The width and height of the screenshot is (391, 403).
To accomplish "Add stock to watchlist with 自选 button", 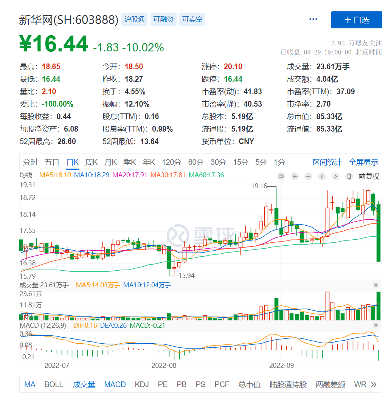I will [x=357, y=20].
